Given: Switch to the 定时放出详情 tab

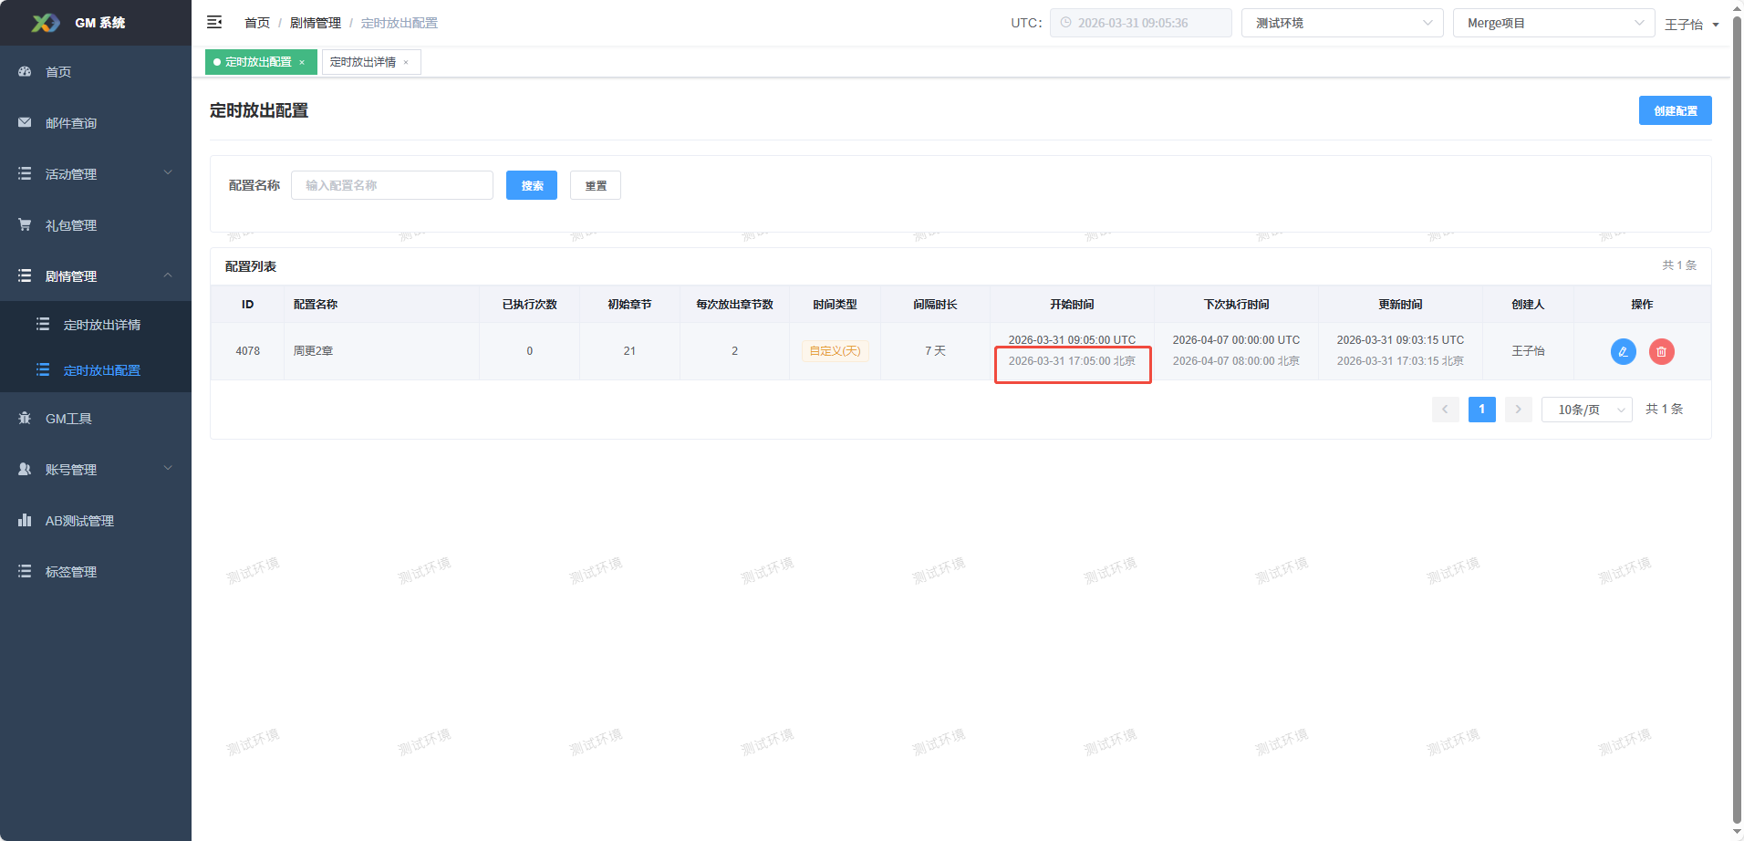Looking at the screenshot, I should click(x=363, y=62).
